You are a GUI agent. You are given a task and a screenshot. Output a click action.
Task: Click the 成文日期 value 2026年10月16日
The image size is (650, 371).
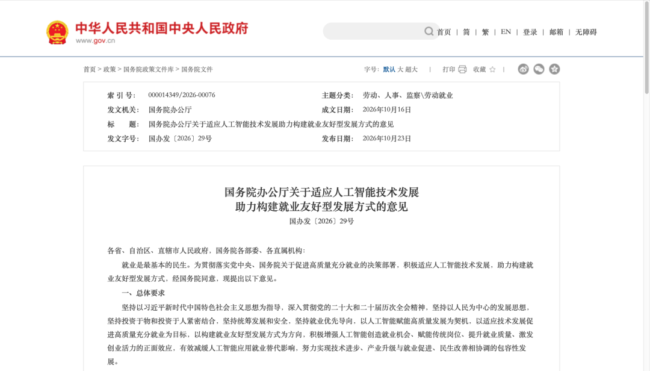point(387,110)
